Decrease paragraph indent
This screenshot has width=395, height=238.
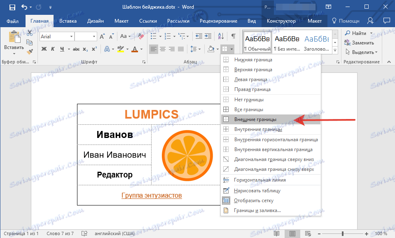point(199,36)
